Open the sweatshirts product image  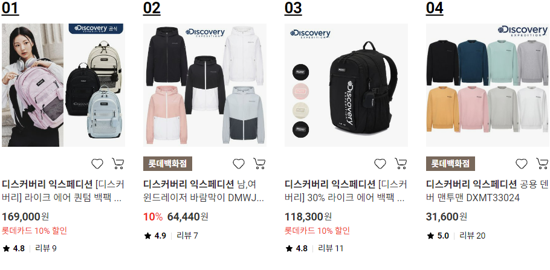coord(488,85)
